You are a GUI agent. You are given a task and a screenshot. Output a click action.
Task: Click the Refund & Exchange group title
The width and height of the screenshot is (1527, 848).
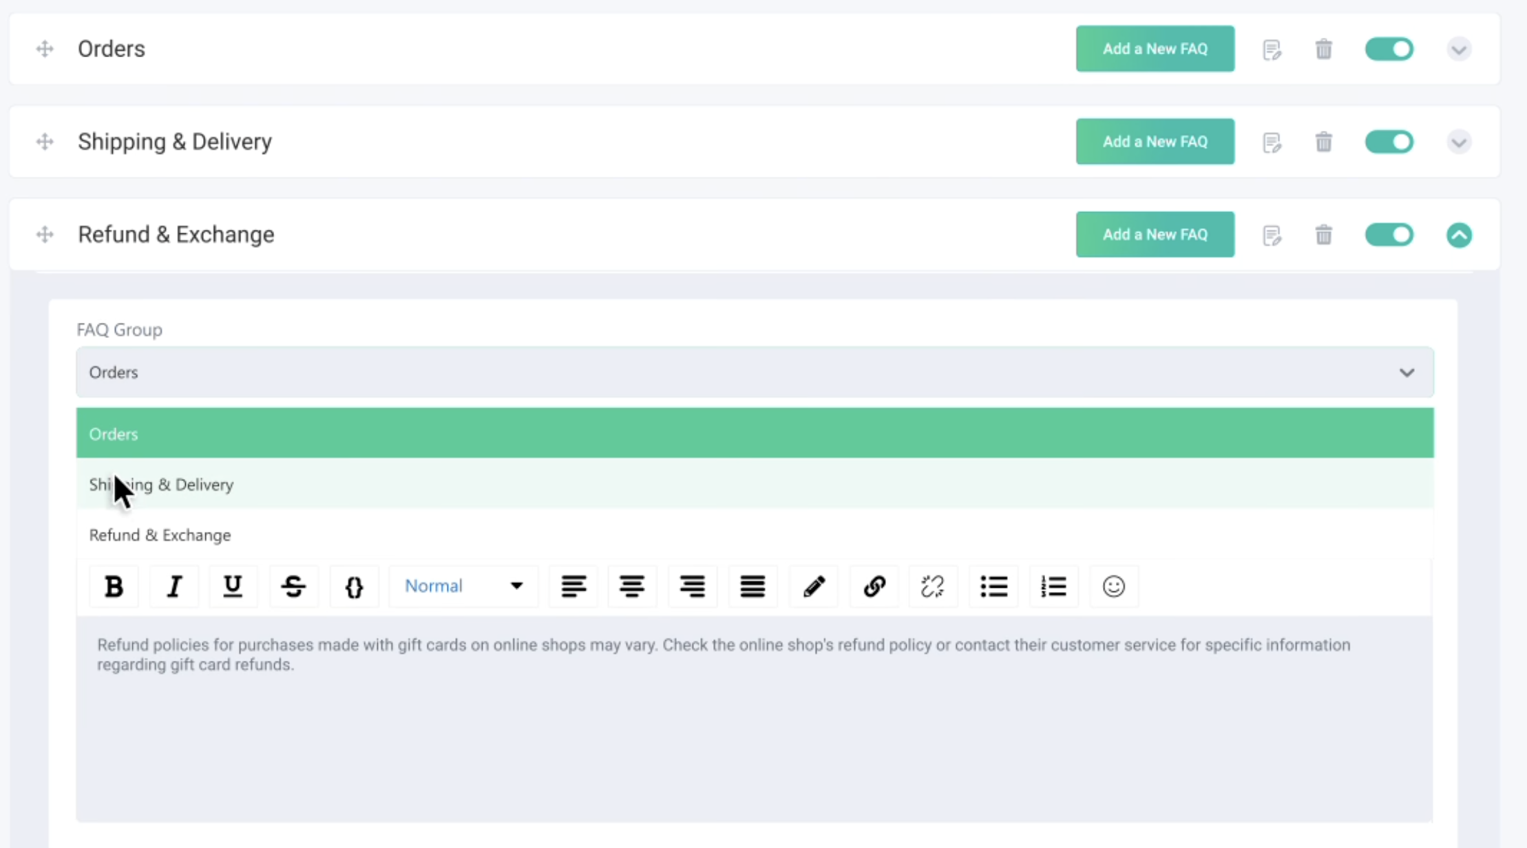(x=176, y=235)
